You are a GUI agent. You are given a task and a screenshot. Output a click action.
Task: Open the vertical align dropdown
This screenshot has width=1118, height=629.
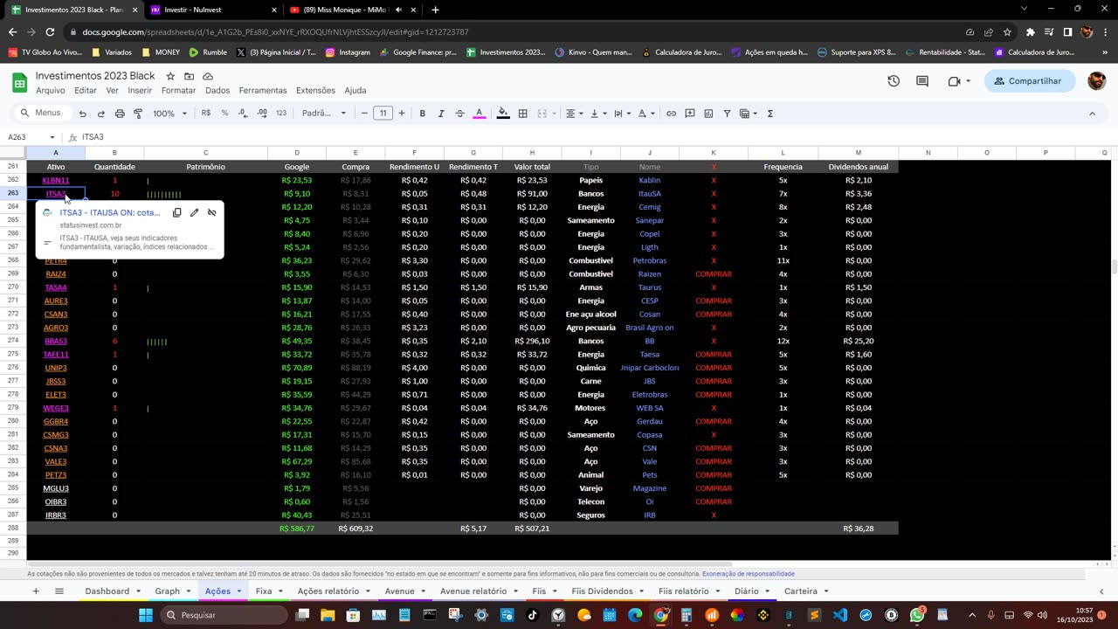click(597, 114)
